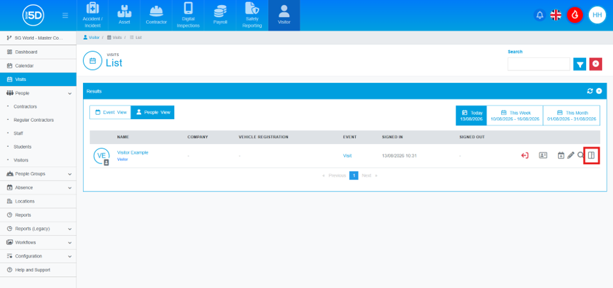Image resolution: width=613 pixels, height=288 pixels.
Task: Click the VE visitor avatar
Action: pos(101,156)
